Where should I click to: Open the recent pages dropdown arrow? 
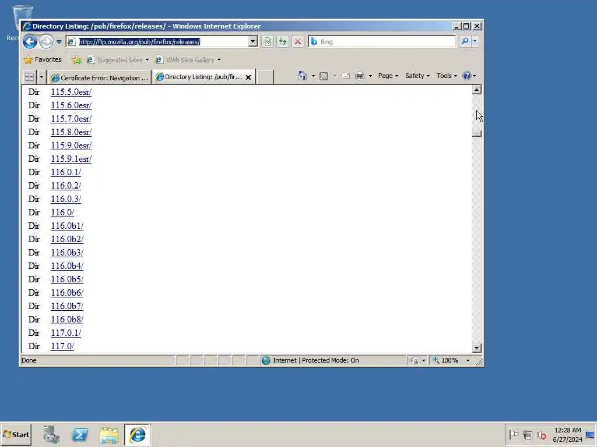[x=59, y=42]
